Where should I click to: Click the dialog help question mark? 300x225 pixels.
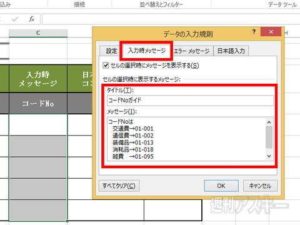pos(254,32)
